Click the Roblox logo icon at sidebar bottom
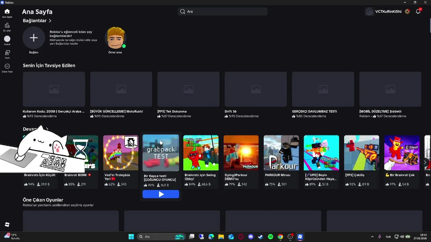Viewport: 431px width, 242px height. click(7, 225)
